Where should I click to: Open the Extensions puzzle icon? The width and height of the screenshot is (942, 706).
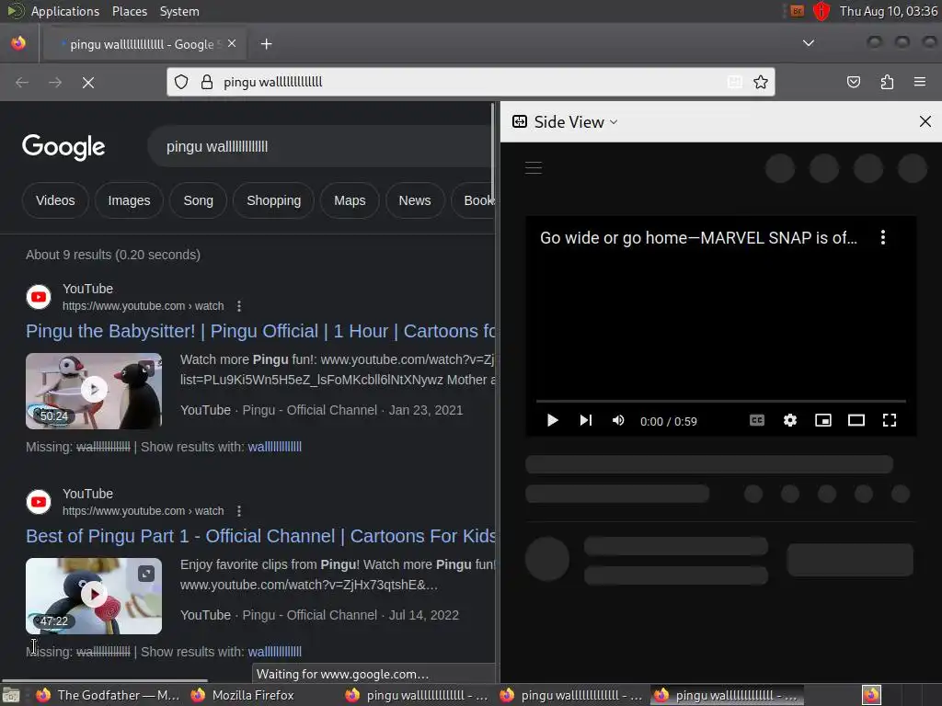click(887, 82)
